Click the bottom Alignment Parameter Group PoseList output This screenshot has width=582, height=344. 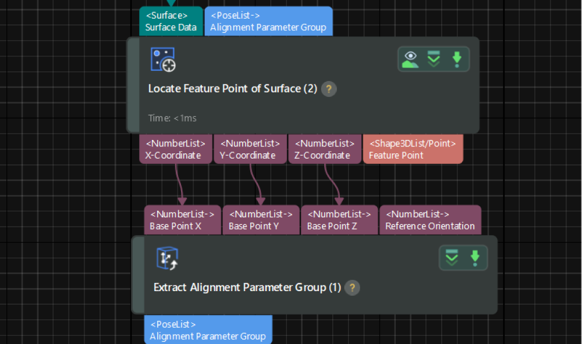click(208, 330)
